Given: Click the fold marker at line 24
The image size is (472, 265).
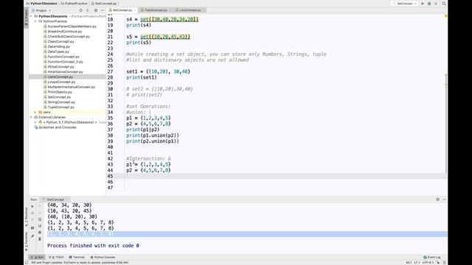Looking at the screenshot, I should (x=124, y=54).
